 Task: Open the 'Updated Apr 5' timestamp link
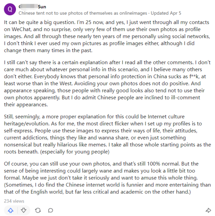click(166, 13)
